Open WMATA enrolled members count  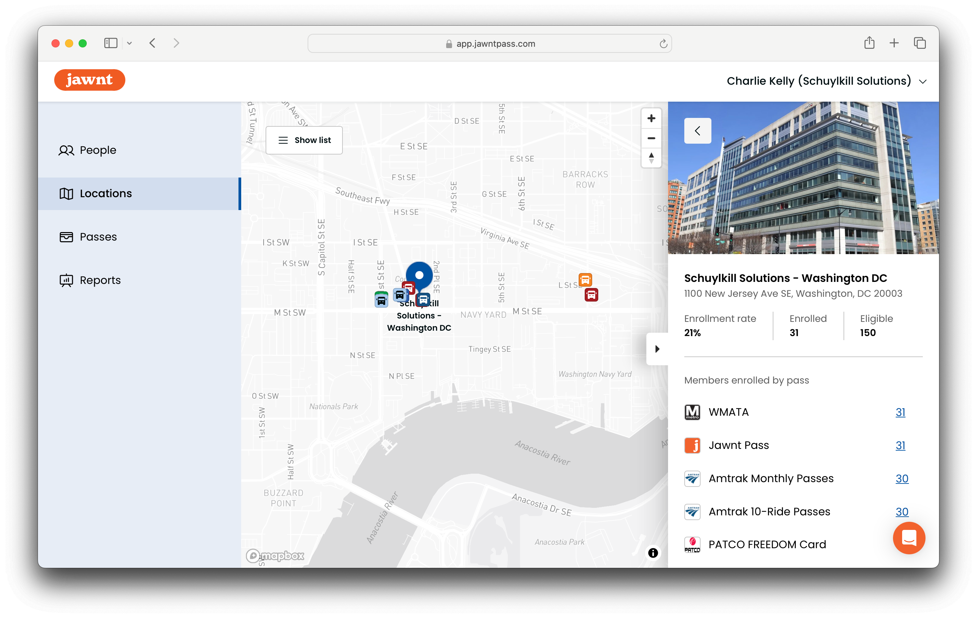900,412
